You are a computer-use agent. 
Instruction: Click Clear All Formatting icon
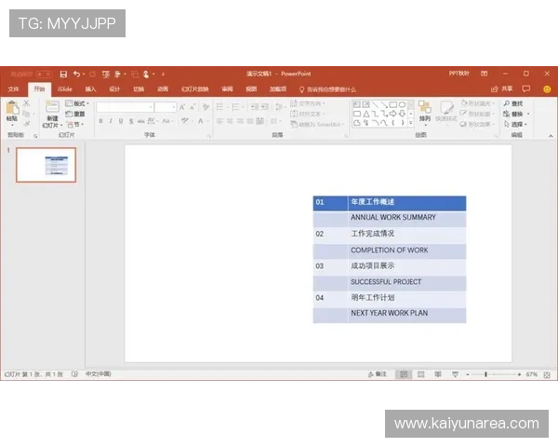coord(206,107)
